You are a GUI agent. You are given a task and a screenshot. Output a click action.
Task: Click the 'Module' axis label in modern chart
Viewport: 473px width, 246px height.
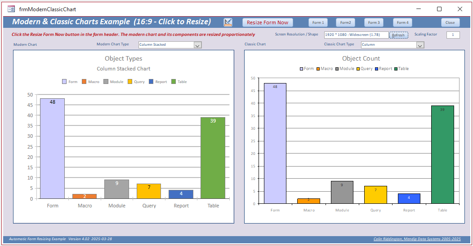tap(117, 206)
